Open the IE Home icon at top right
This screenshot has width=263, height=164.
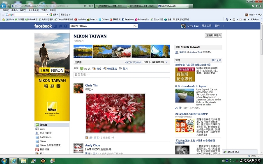[x=253, y=6]
